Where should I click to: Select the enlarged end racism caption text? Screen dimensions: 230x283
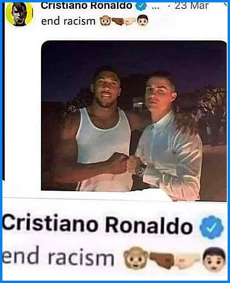(x=58, y=256)
